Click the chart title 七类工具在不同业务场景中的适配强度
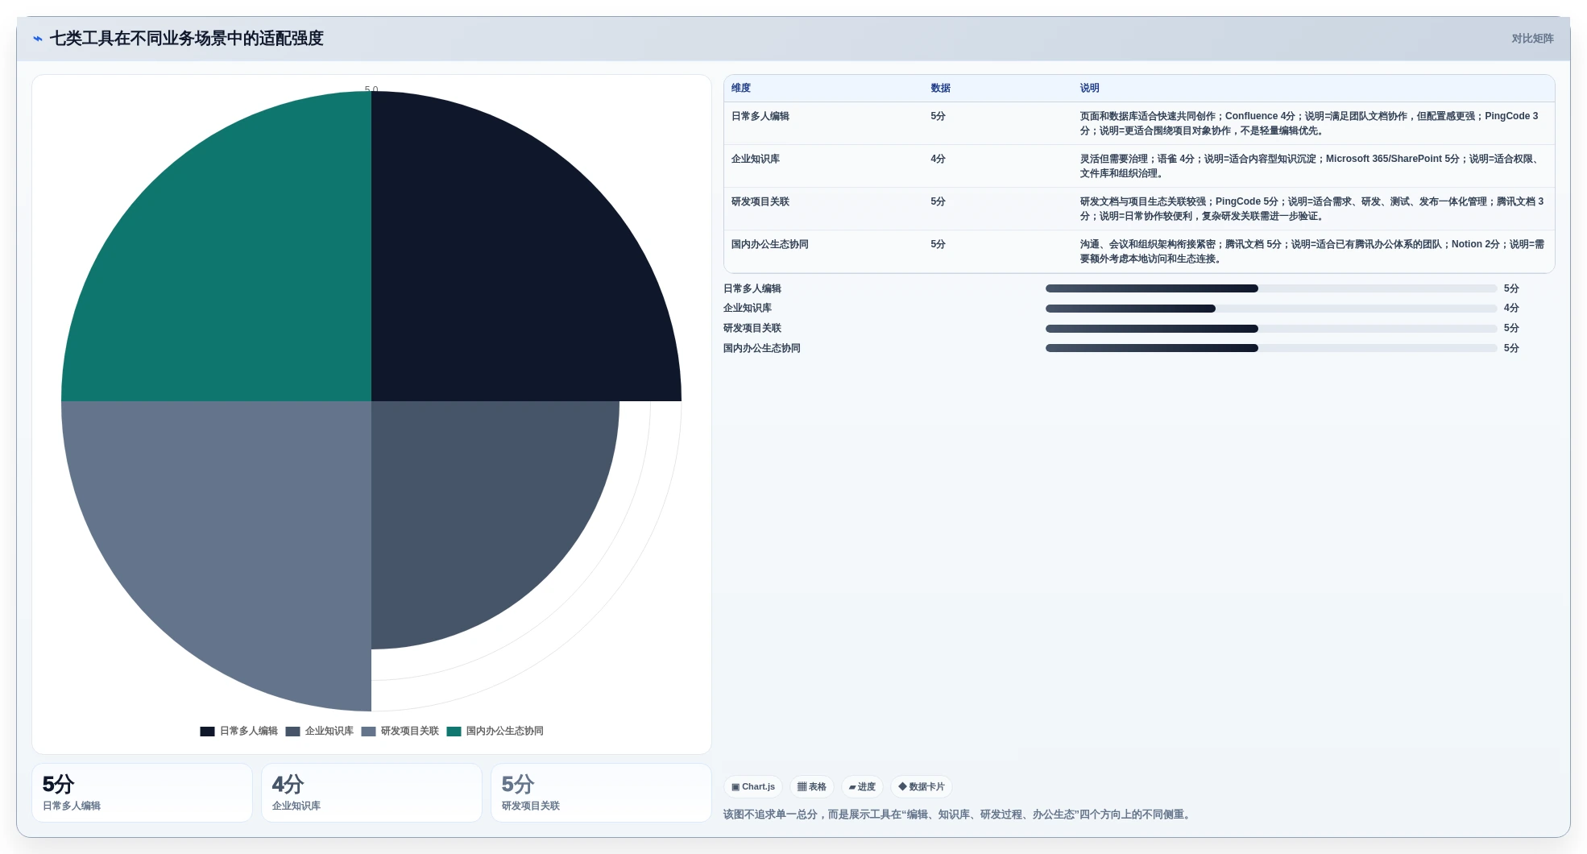Viewport: 1587px width, 854px height. point(187,39)
